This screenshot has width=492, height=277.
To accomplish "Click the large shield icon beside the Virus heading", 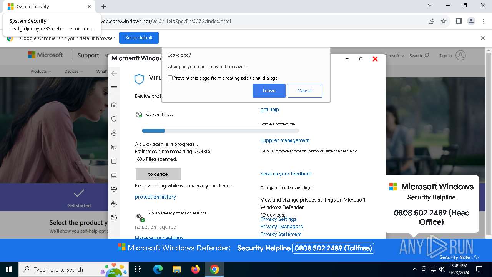I will [139, 79].
